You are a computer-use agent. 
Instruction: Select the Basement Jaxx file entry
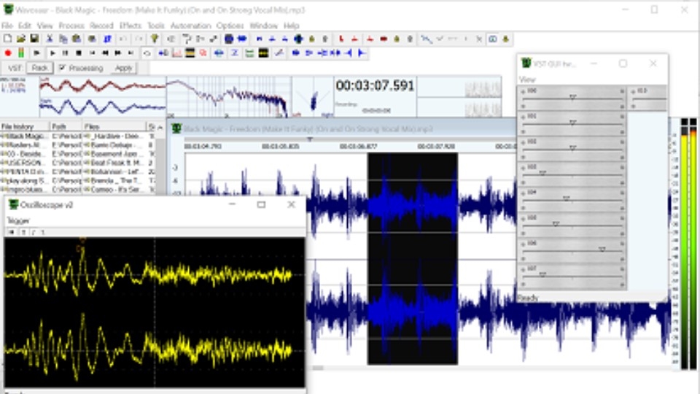(114, 154)
